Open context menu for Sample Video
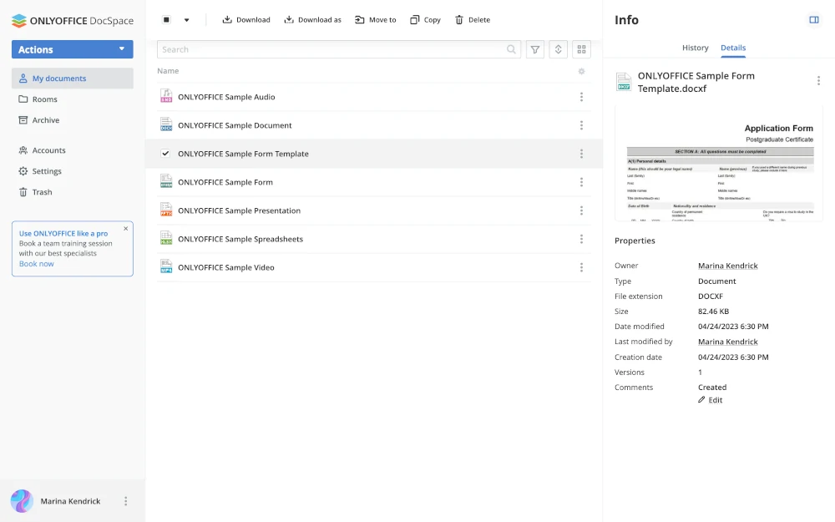This screenshot has height=522, width=835. pos(581,267)
